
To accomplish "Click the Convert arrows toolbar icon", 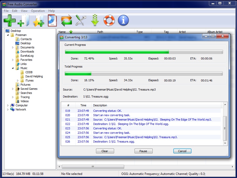I will pyautogui.click(x=66, y=20).
